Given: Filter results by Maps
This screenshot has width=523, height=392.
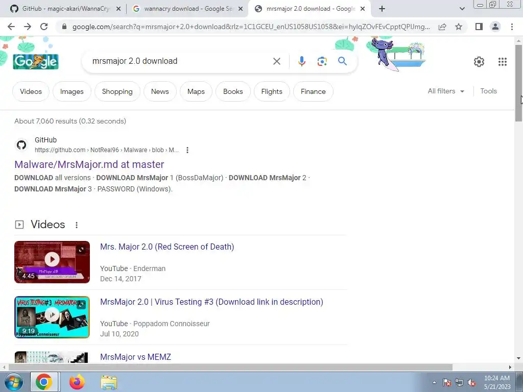Looking at the screenshot, I should point(196,91).
